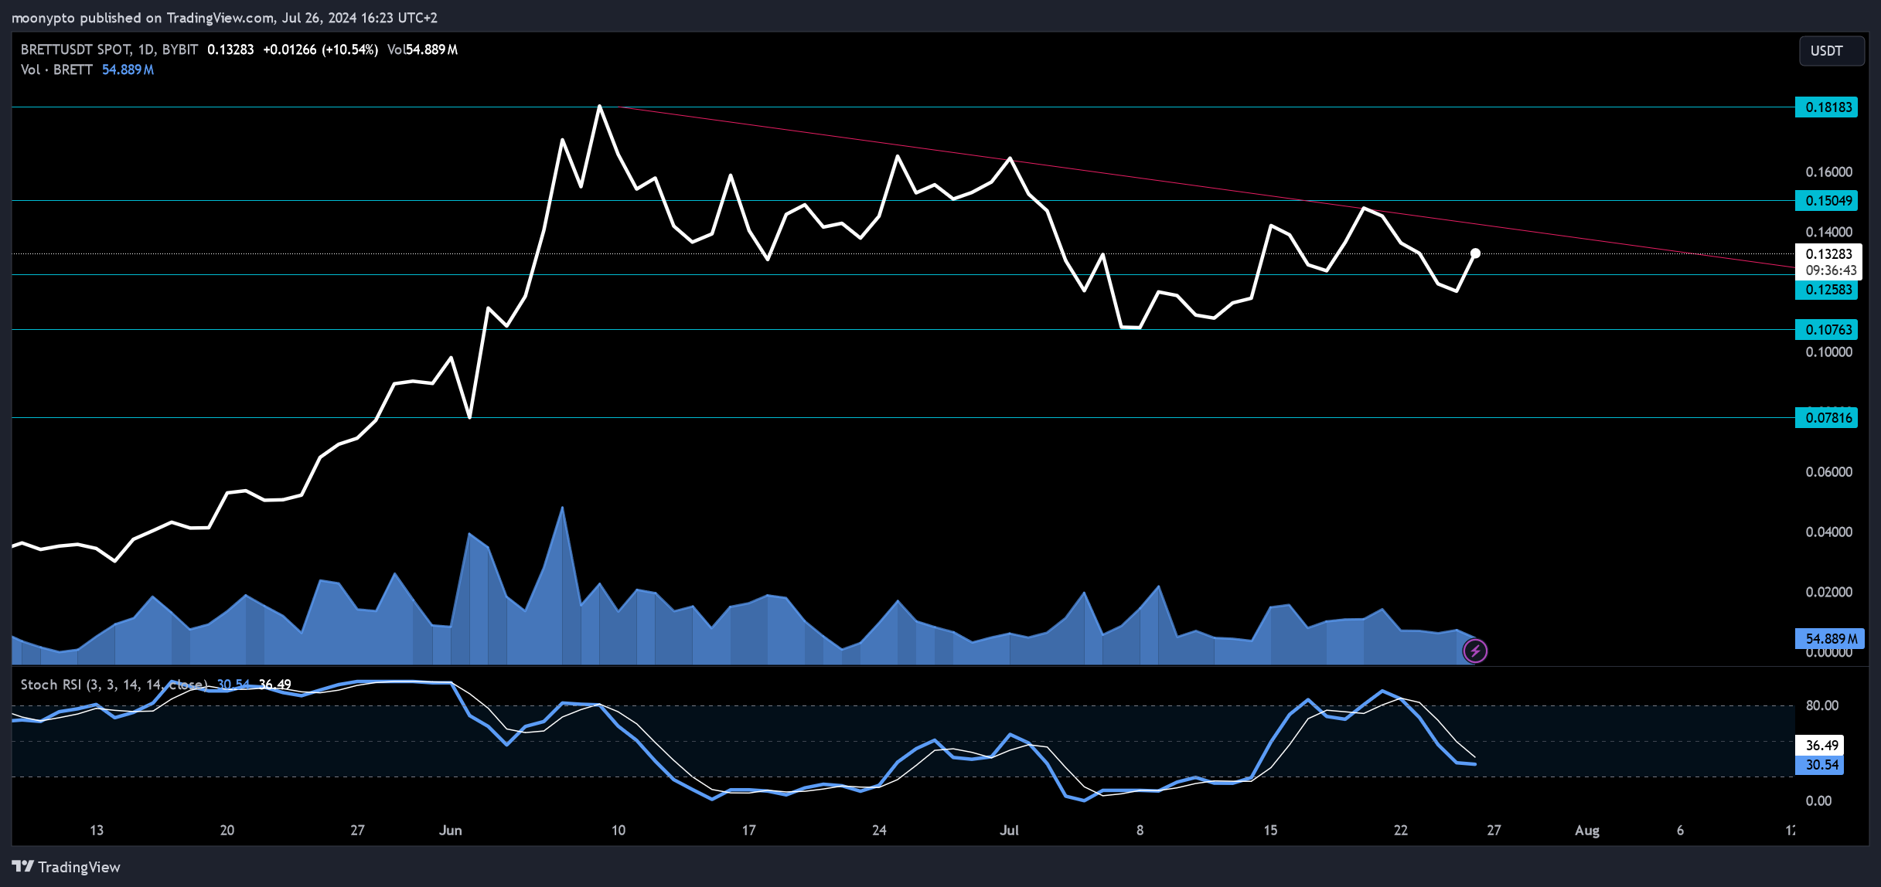Click the Jun label on time axis
This screenshot has width=1881, height=887.
[451, 831]
